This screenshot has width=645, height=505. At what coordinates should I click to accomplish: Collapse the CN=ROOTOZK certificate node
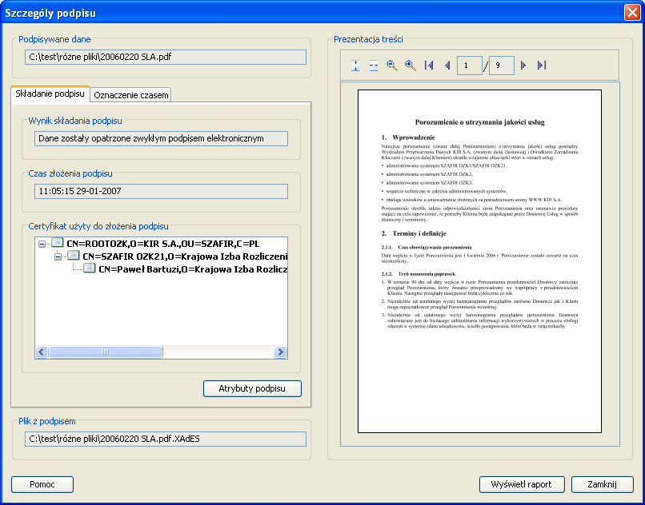click(x=42, y=244)
